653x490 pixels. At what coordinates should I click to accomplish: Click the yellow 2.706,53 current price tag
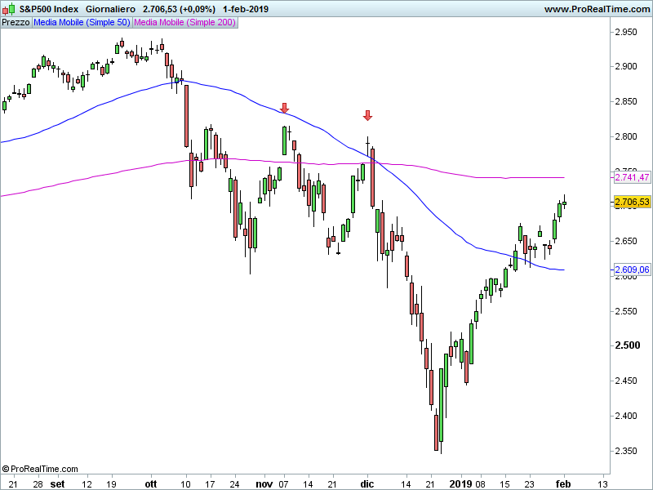click(x=632, y=202)
